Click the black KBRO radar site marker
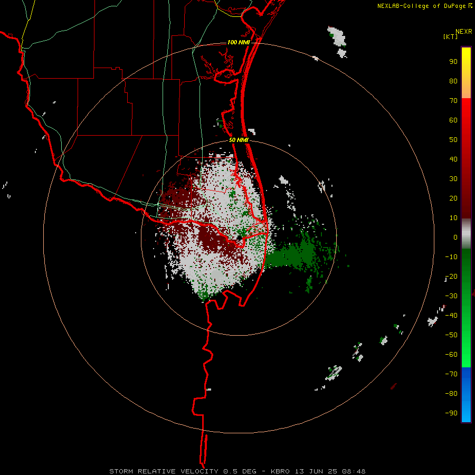Screen dimensions: 475x475 pyautogui.click(x=239, y=238)
